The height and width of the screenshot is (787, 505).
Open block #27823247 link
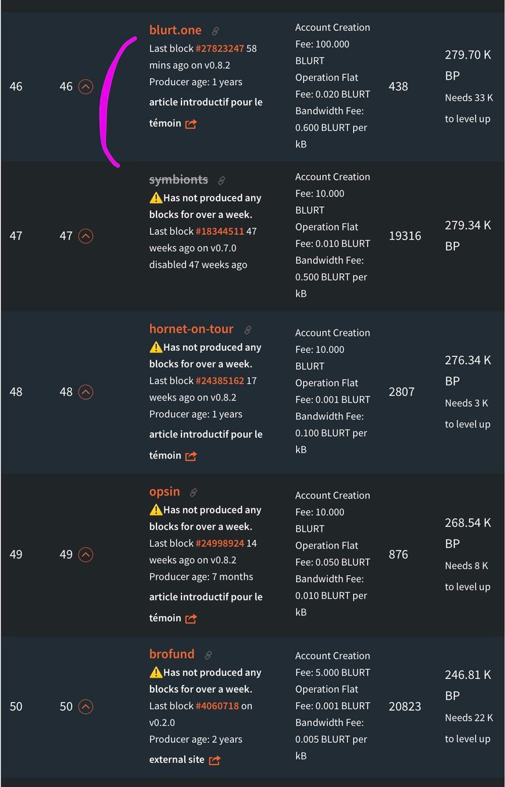[x=220, y=49]
